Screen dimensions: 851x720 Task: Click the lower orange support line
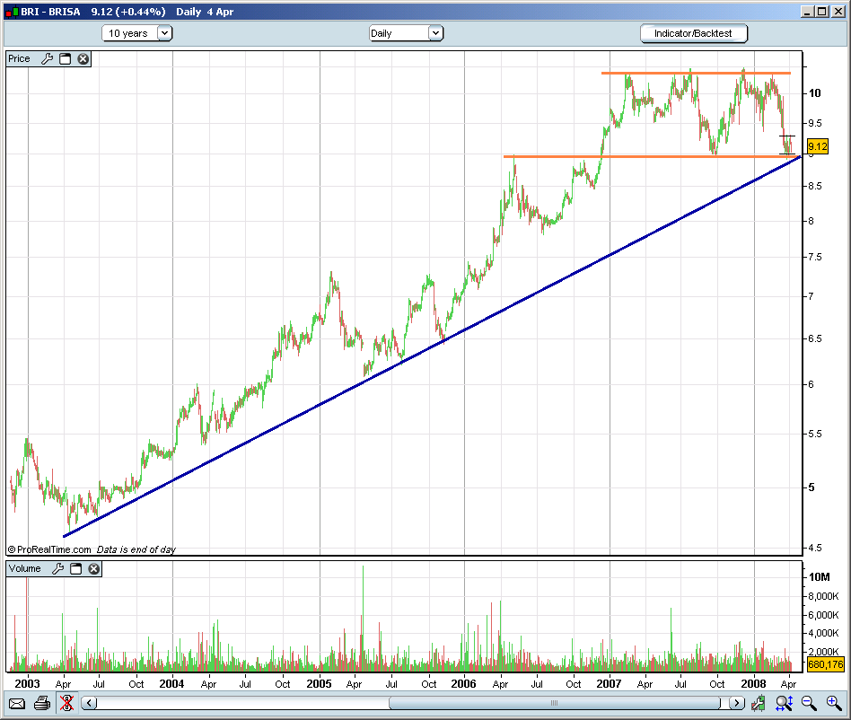(x=650, y=157)
